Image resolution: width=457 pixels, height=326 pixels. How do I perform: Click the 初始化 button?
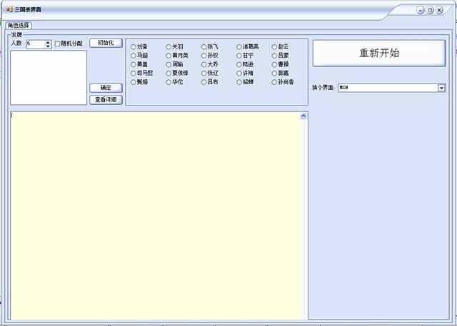point(106,43)
